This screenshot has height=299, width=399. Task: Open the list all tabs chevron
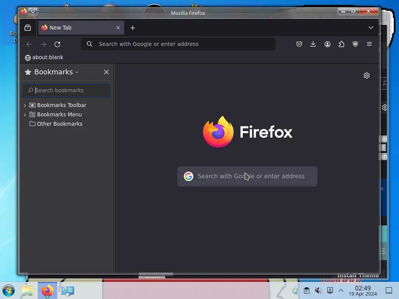pyautogui.click(x=371, y=28)
